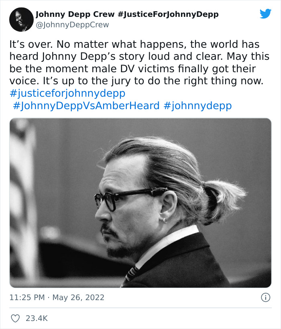
Task: Click the Johnny Depp Crew profile avatar
Action: pos(20,18)
